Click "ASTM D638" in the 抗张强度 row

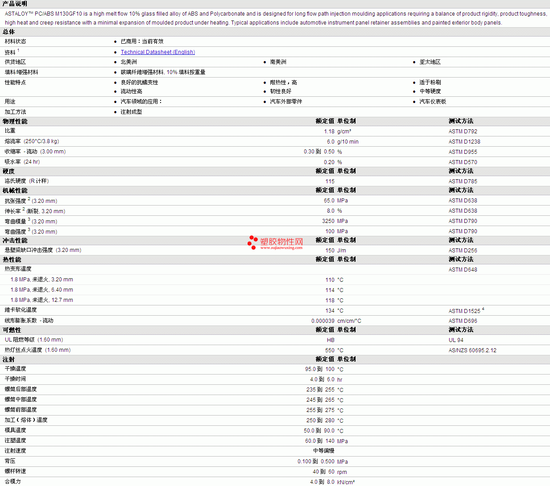(463, 201)
